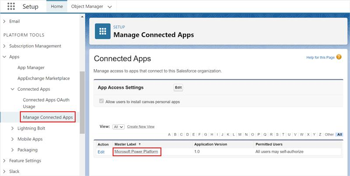Open the Help for this Page link

pyautogui.click(x=320, y=57)
